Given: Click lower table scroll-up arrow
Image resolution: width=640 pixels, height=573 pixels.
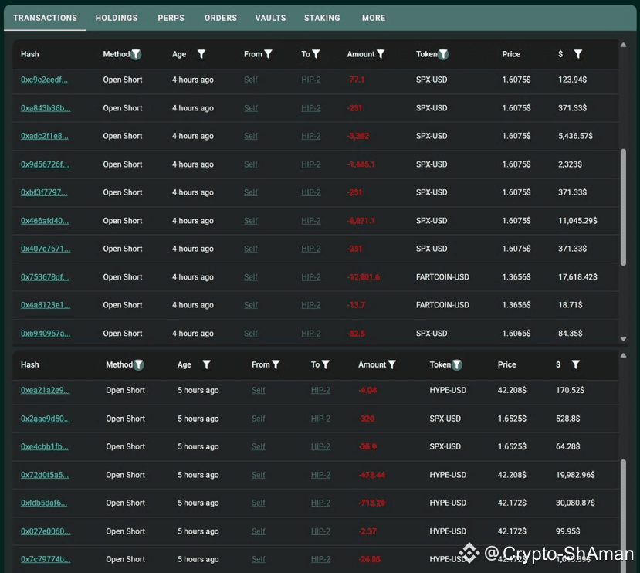Looking at the screenshot, I should tap(623, 356).
